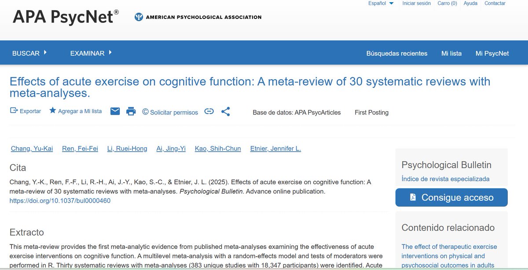Click the PDF icon in Consigue acceso button
The height and width of the screenshot is (270, 528).
pyautogui.click(x=413, y=197)
